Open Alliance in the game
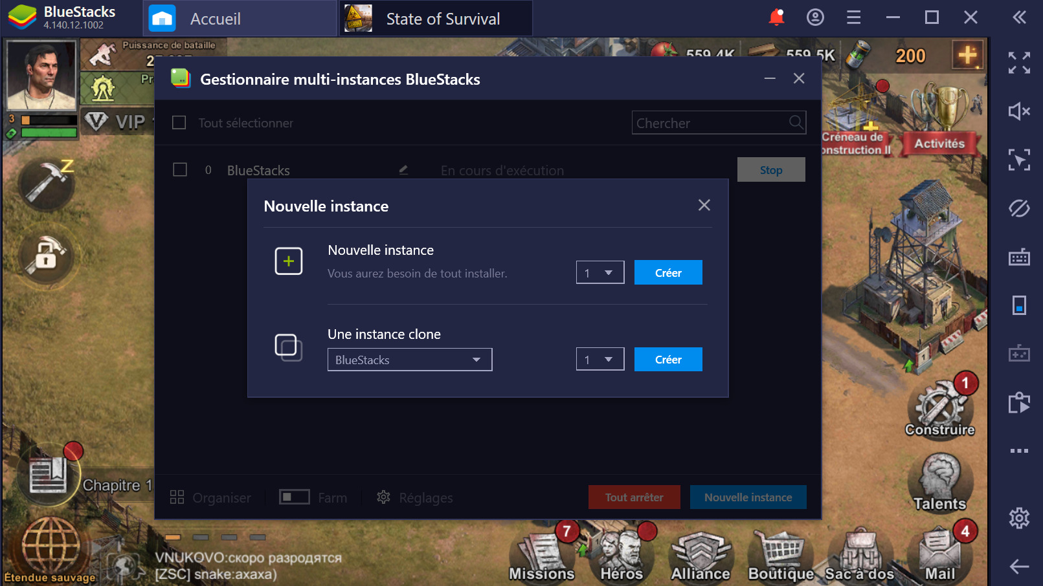The height and width of the screenshot is (586, 1043). 701,556
